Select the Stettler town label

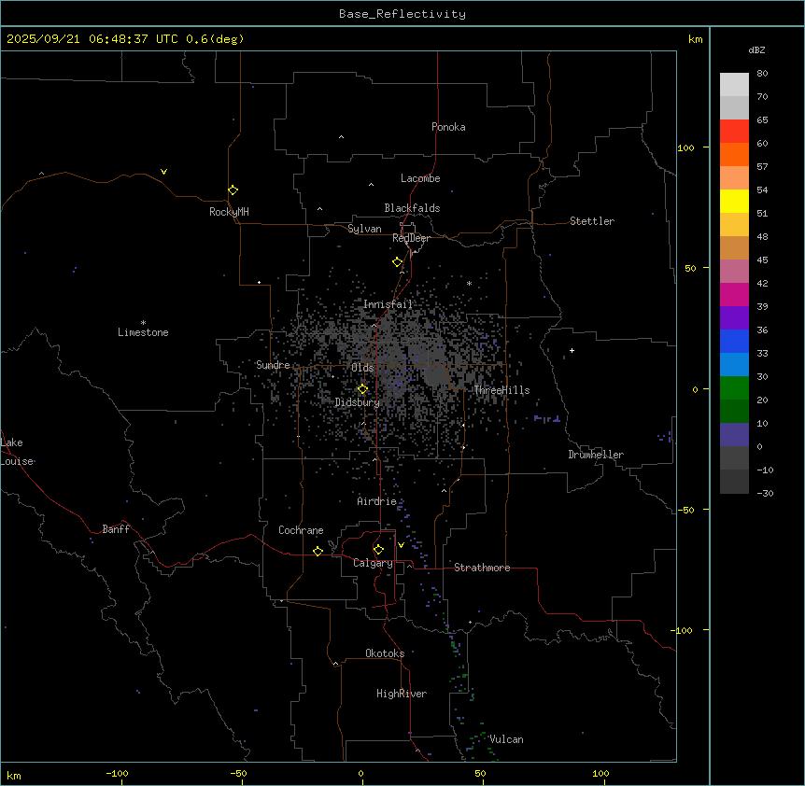[592, 221]
